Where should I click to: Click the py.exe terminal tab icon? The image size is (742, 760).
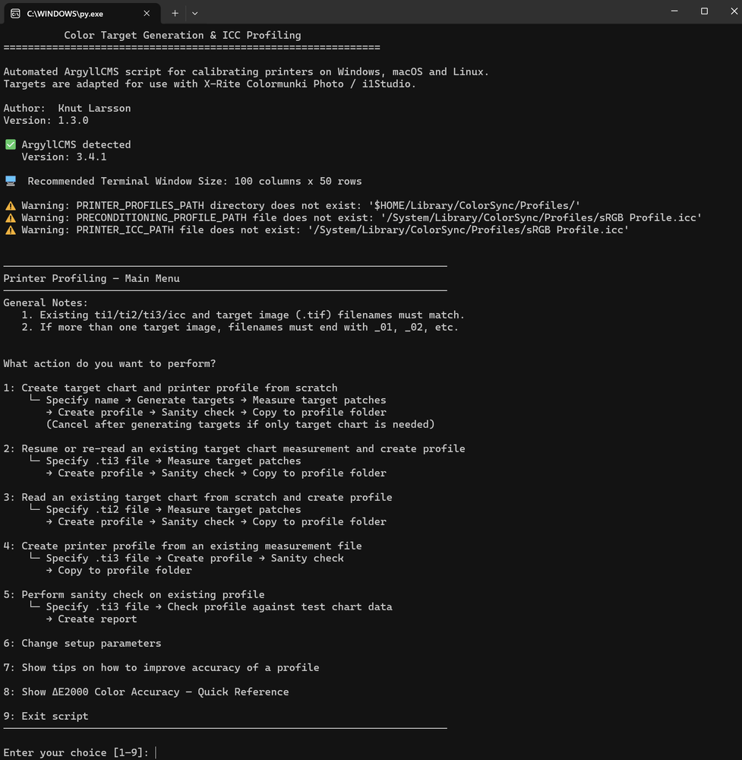click(15, 13)
